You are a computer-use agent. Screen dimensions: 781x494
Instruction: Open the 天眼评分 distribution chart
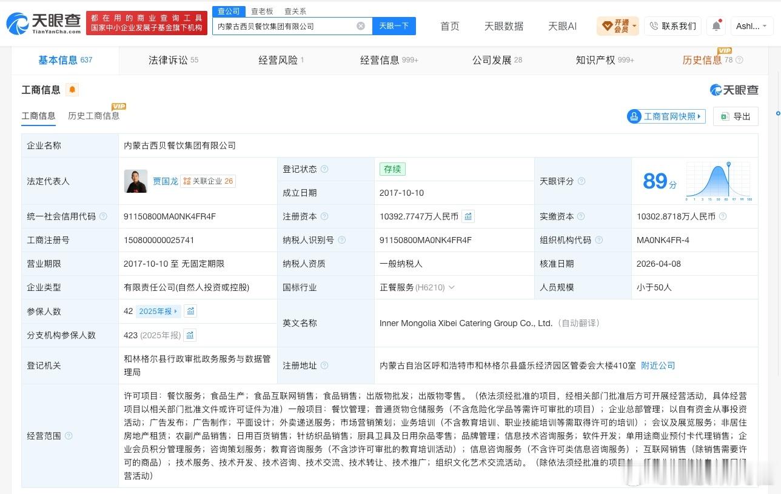(x=719, y=181)
